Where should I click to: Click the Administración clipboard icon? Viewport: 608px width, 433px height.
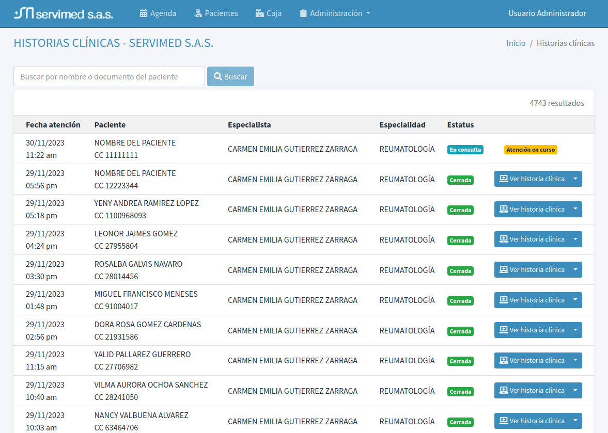pyautogui.click(x=303, y=13)
